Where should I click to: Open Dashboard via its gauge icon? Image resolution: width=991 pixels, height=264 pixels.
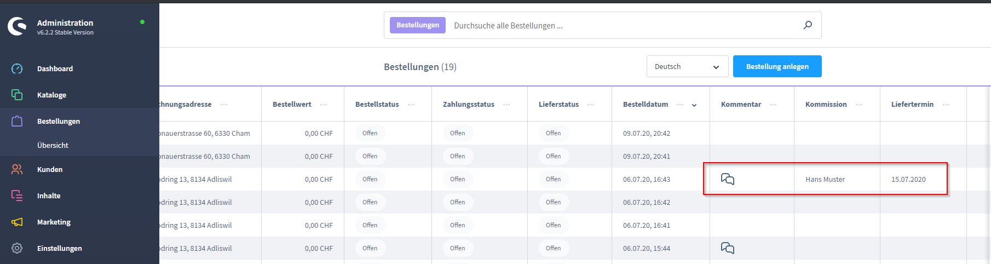coord(17,68)
